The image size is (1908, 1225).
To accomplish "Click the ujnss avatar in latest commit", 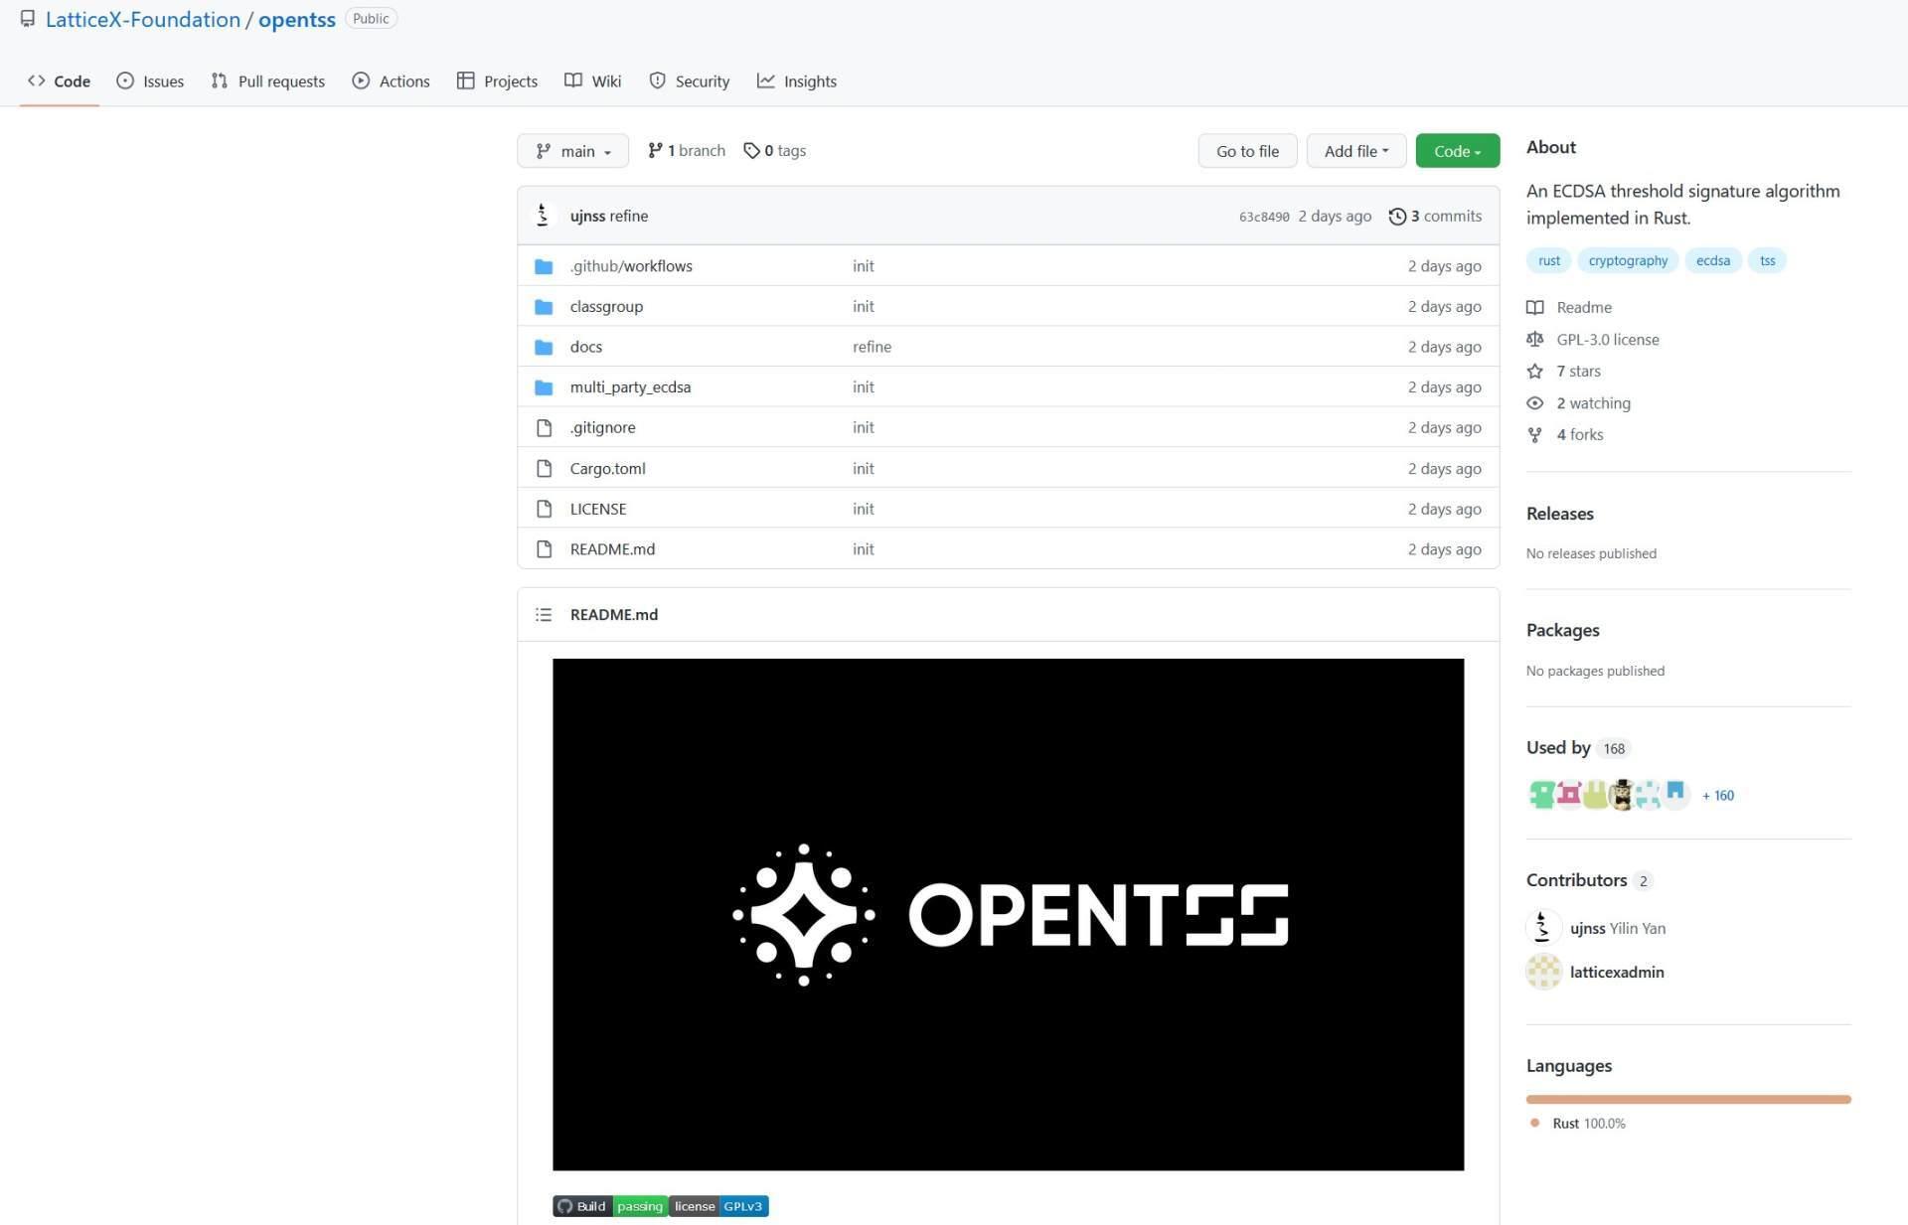I will tap(543, 216).
